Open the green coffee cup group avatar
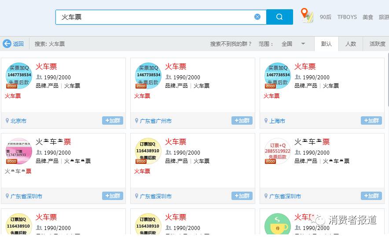Image resolution: width=389 pixels, height=237 pixels. point(278,224)
